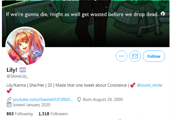Click the Born August 29, 2000 text

coord(103,100)
